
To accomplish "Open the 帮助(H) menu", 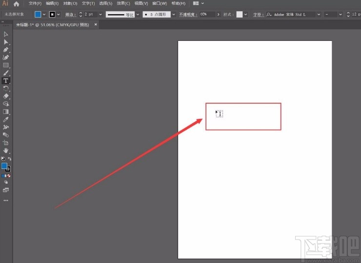I will coord(179,3).
